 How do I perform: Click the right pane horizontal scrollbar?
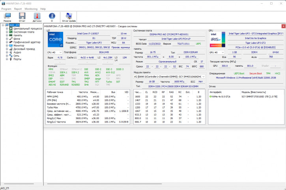pyautogui.click(x=104, y=184)
